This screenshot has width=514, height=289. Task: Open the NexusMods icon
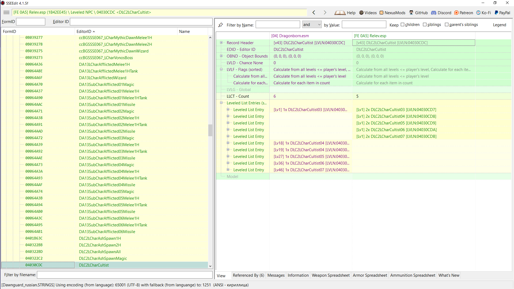[381, 13]
